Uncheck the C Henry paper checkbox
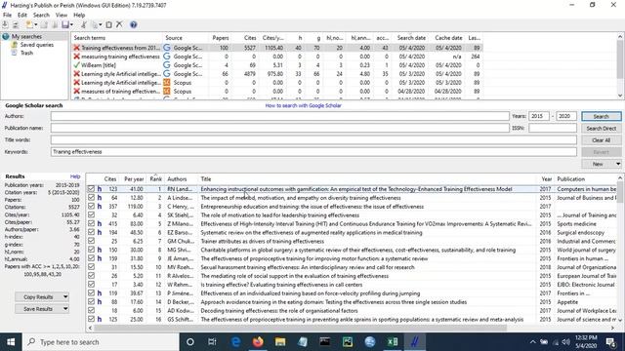625x351 pixels. pyautogui.click(x=91, y=207)
